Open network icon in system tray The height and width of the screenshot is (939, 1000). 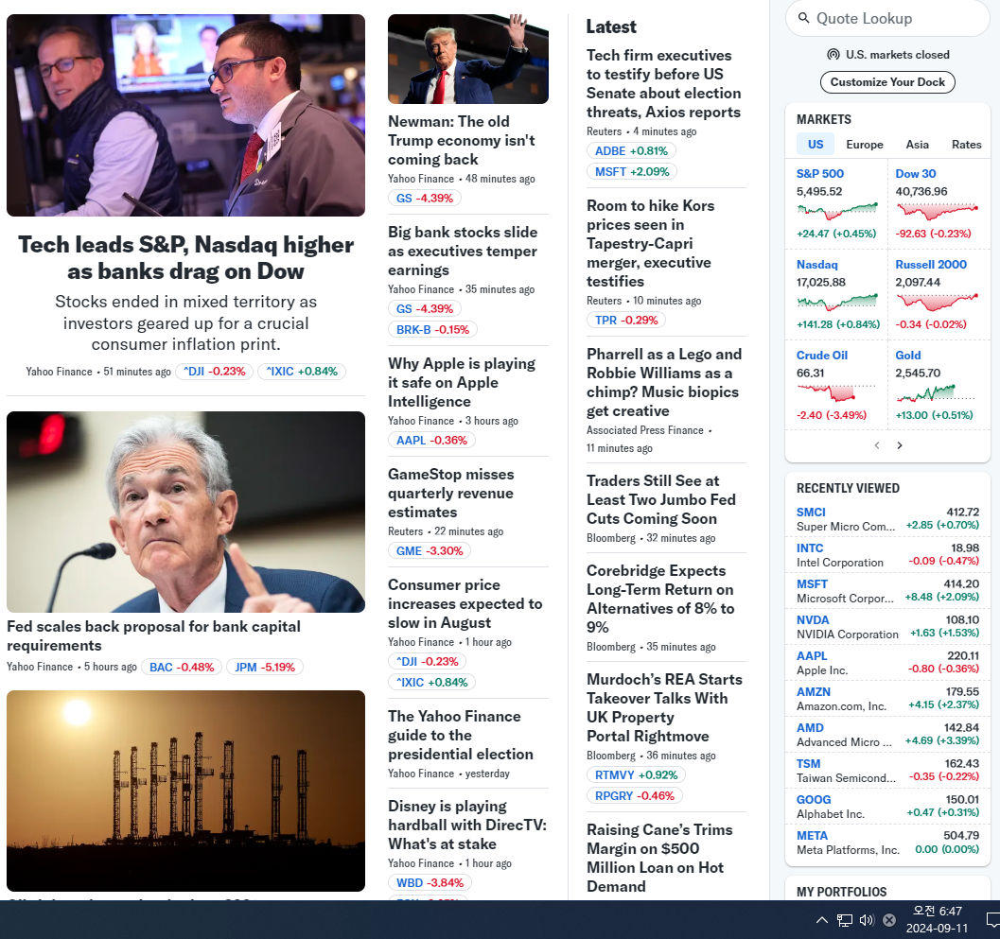click(845, 920)
